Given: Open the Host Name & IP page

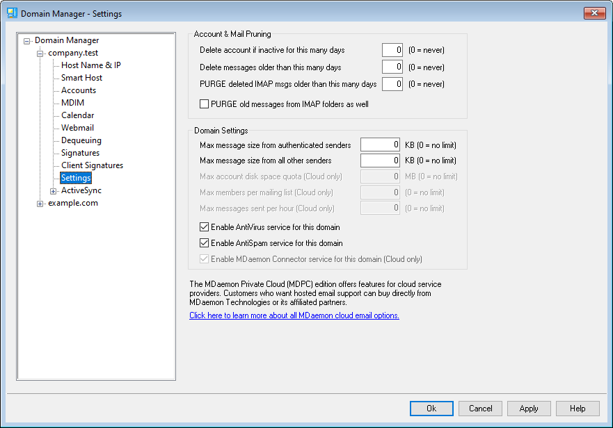Looking at the screenshot, I should [90, 65].
